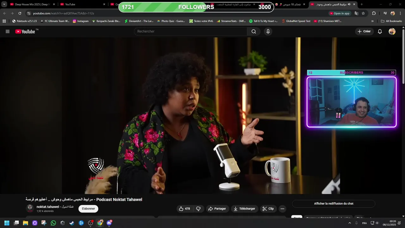Create a Clip with the Clip button
Screen dimensions: 405x228
(x=268, y=209)
